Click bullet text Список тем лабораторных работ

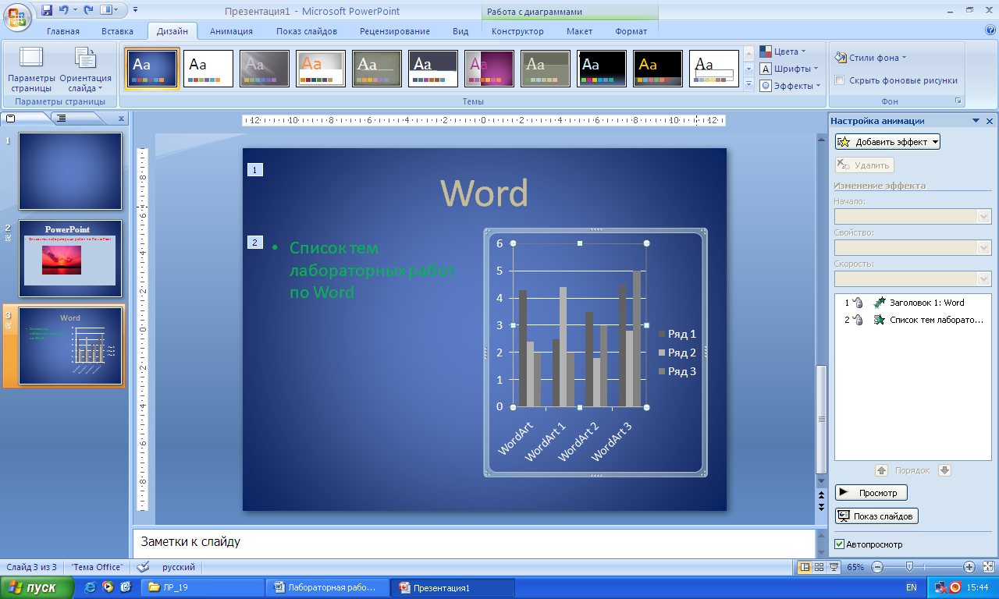click(x=372, y=270)
